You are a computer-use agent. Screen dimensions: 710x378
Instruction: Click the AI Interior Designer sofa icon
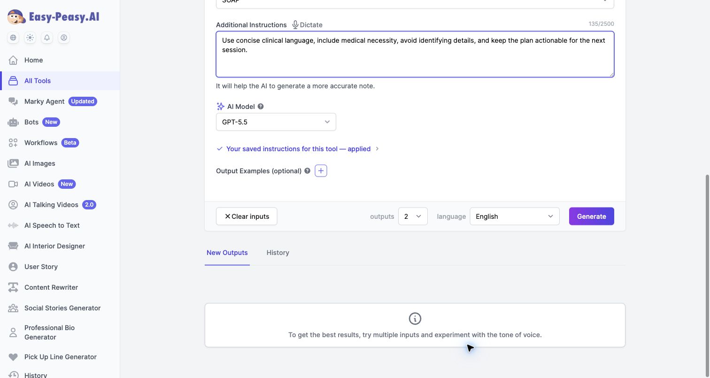pos(13,246)
